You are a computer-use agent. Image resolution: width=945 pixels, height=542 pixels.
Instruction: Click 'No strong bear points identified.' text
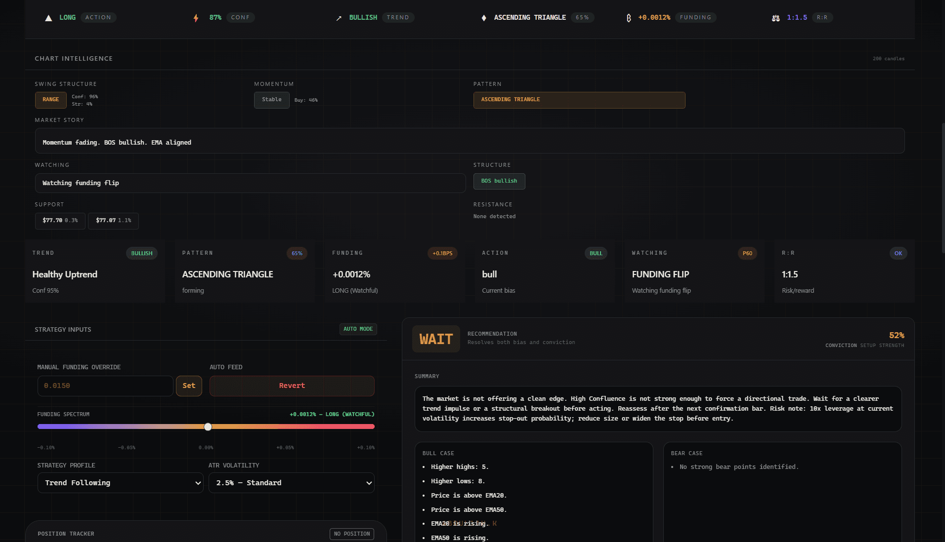coord(739,467)
